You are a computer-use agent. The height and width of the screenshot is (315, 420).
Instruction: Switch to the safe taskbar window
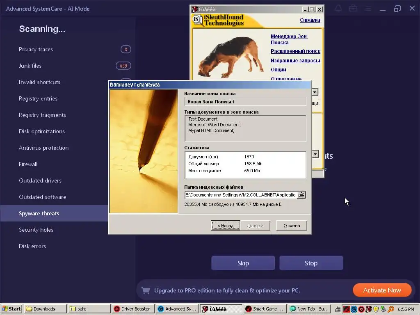[x=89, y=309]
